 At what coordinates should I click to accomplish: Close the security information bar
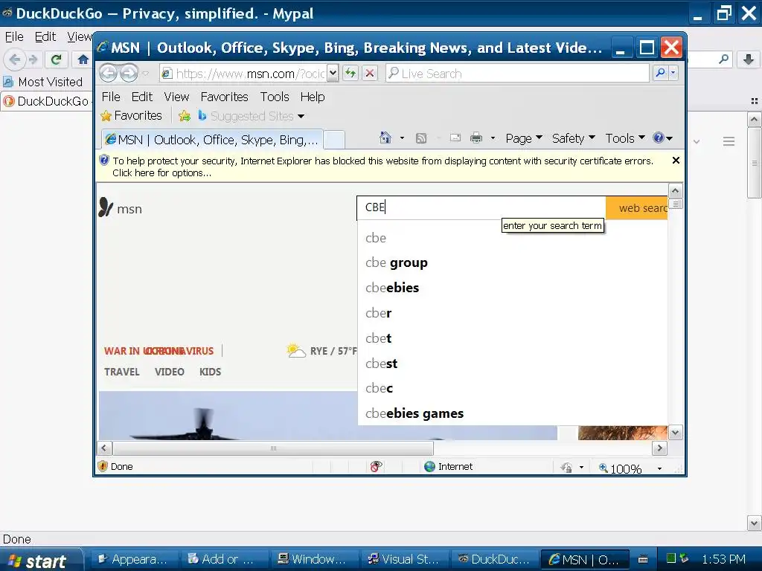coord(676,161)
